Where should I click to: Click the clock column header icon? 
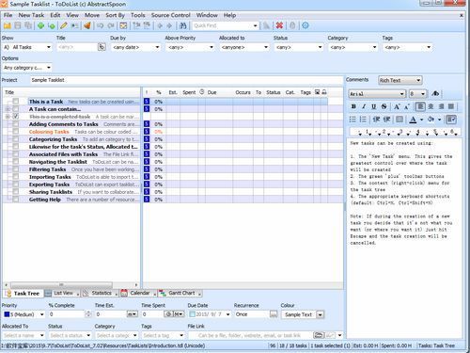coord(202,92)
